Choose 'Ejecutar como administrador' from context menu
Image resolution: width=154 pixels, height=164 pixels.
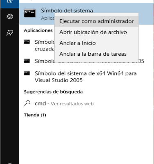tap(96, 21)
